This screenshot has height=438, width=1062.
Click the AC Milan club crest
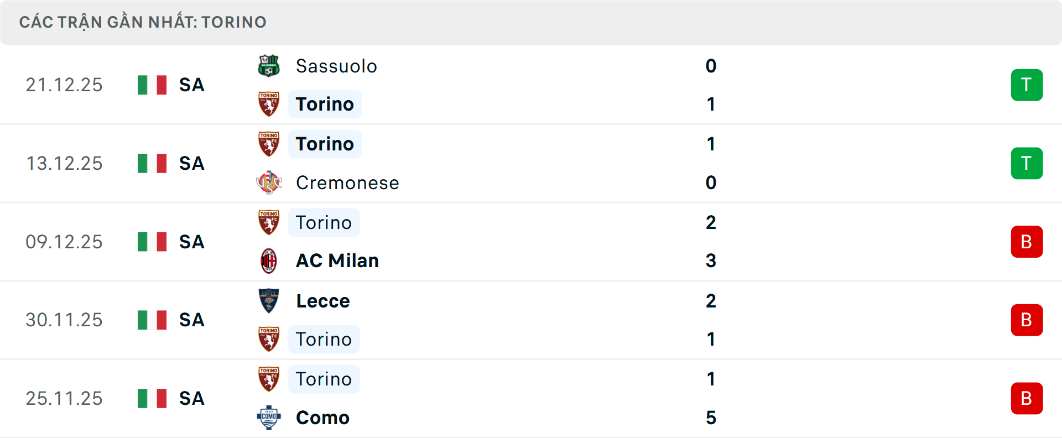point(269,261)
